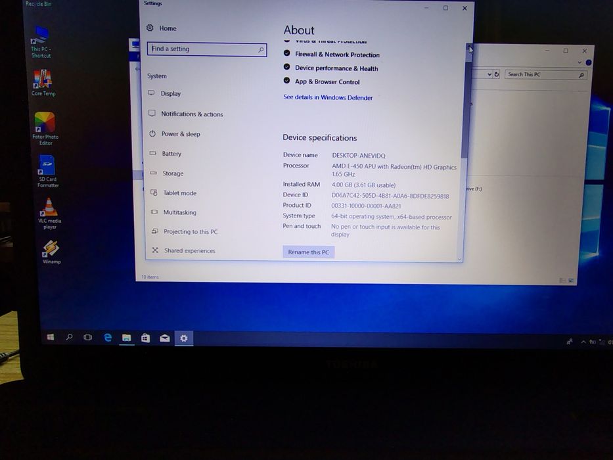Open Task View from the taskbar
Viewport: 613px width, 460px height.
pos(88,337)
